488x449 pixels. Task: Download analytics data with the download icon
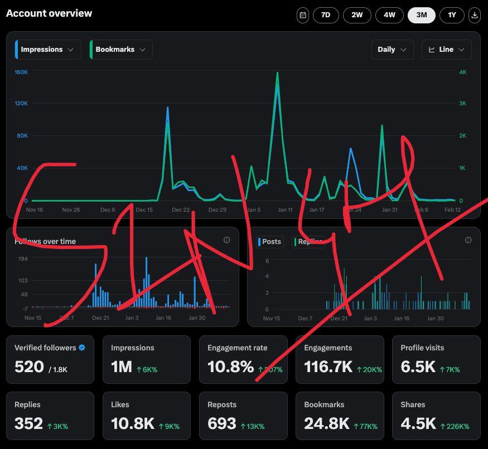[474, 15]
